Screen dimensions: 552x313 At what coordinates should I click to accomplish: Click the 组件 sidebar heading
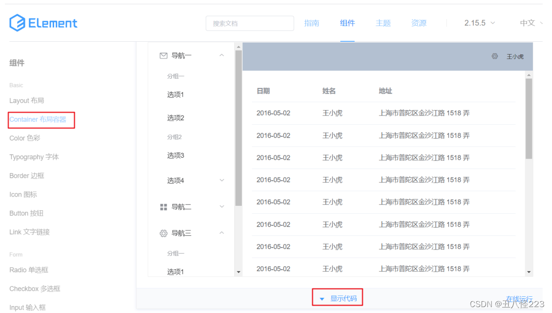click(17, 63)
